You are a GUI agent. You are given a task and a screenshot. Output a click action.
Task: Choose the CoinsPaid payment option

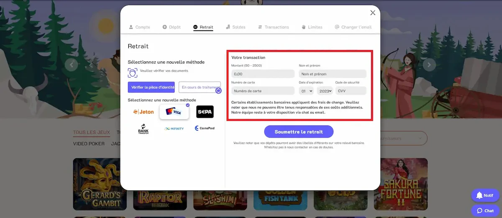coord(205,128)
